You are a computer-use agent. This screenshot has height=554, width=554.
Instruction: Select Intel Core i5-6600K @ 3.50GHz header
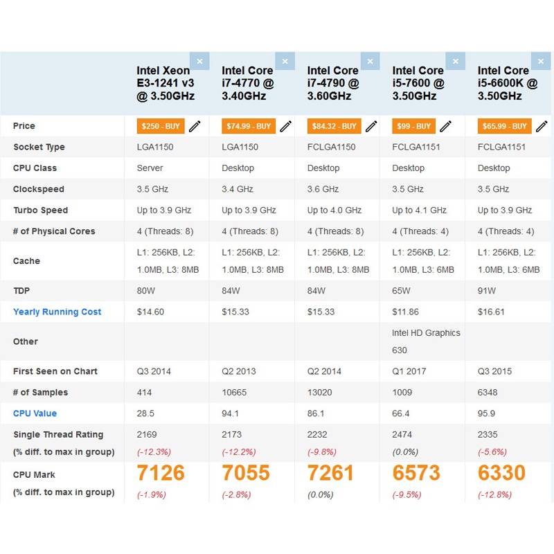(x=508, y=83)
